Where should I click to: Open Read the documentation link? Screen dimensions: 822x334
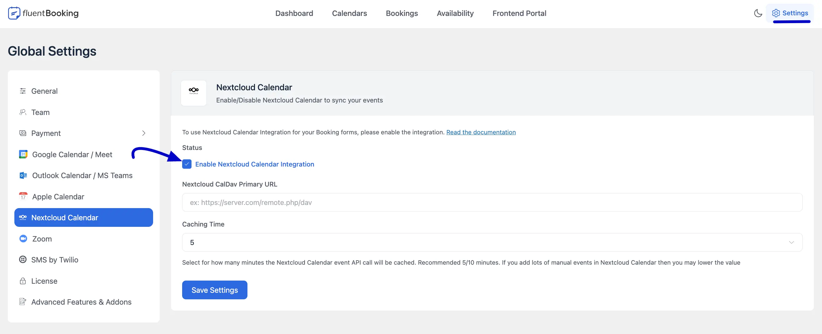point(481,132)
